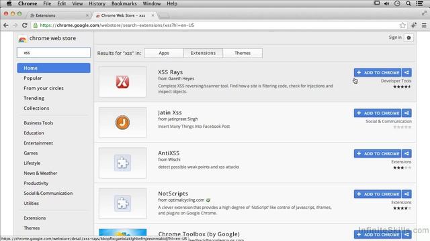The width and height of the screenshot is (430, 241).
Task: Open the NotScripts puzzle piece thumbnail
Action: [122, 204]
